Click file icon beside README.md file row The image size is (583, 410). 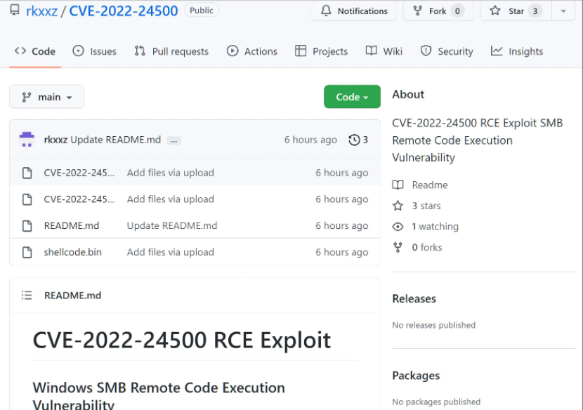(27, 225)
